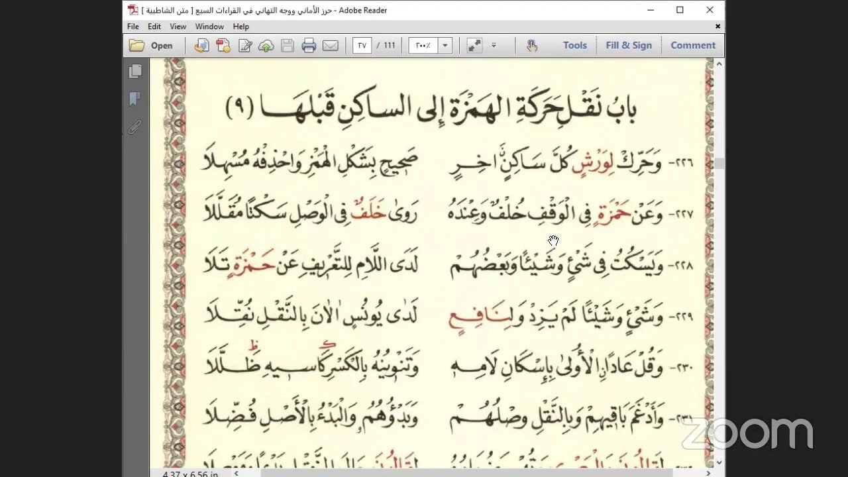The width and height of the screenshot is (848, 477).
Task: Click the Comment pane button
Action: [693, 46]
